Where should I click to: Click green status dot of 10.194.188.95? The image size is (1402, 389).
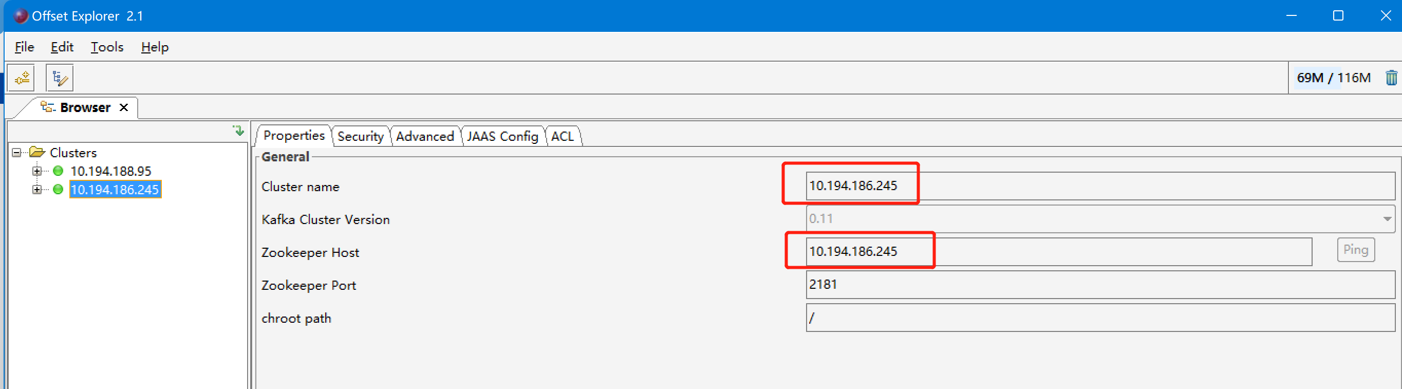point(58,171)
